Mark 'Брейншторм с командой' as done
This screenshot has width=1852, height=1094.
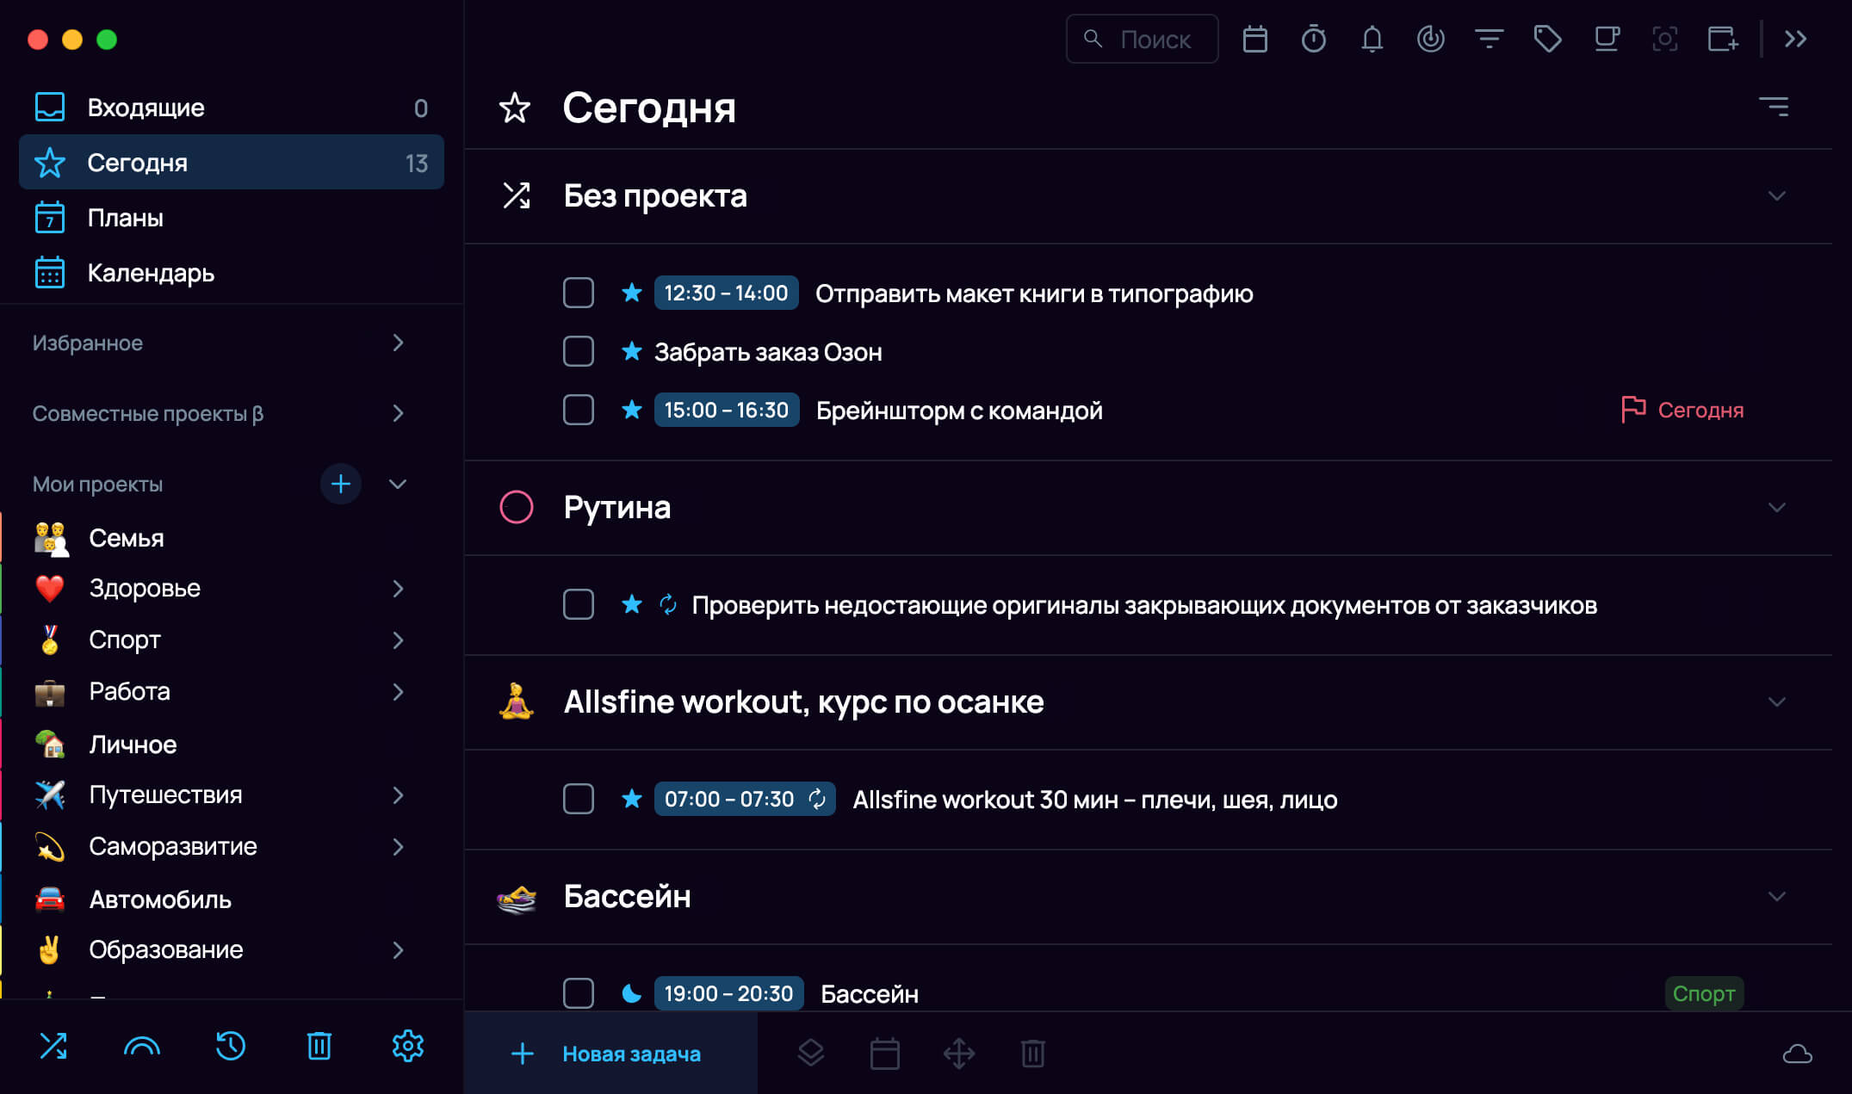(x=578, y=410)
